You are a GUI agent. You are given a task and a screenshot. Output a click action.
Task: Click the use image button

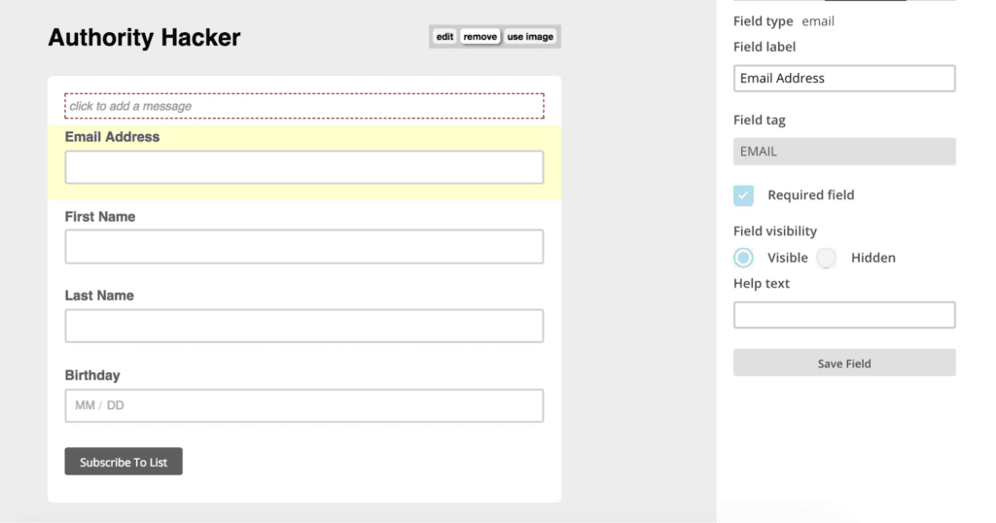pyautogui.click(x=530, y=37)
